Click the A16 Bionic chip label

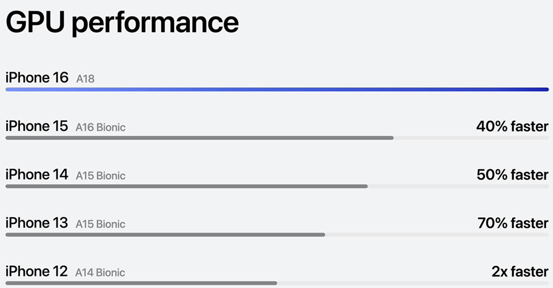point(100,128)
